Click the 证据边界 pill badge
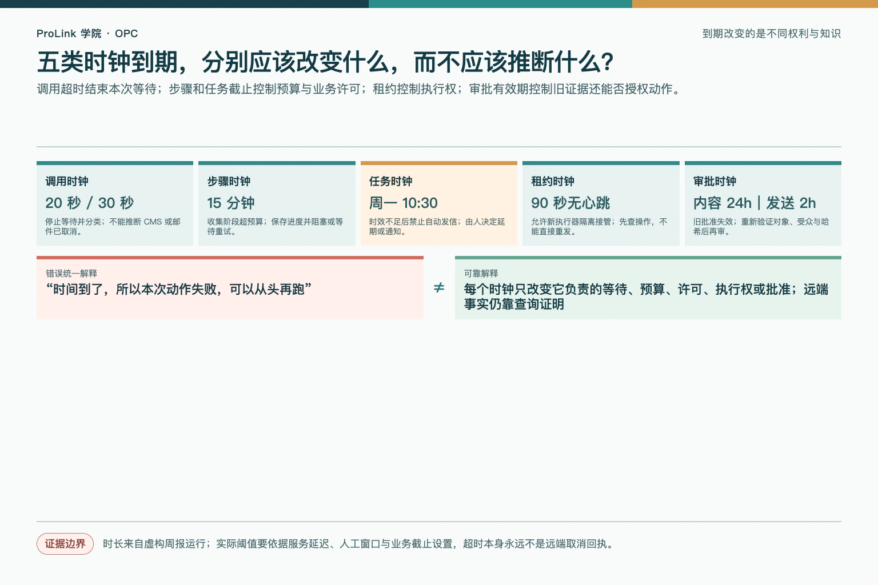The image size is (878, 585). click(x=65, y=544)
